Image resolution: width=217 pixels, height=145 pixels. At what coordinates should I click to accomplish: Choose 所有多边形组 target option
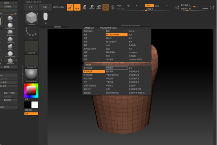click(x=134, y=71)
